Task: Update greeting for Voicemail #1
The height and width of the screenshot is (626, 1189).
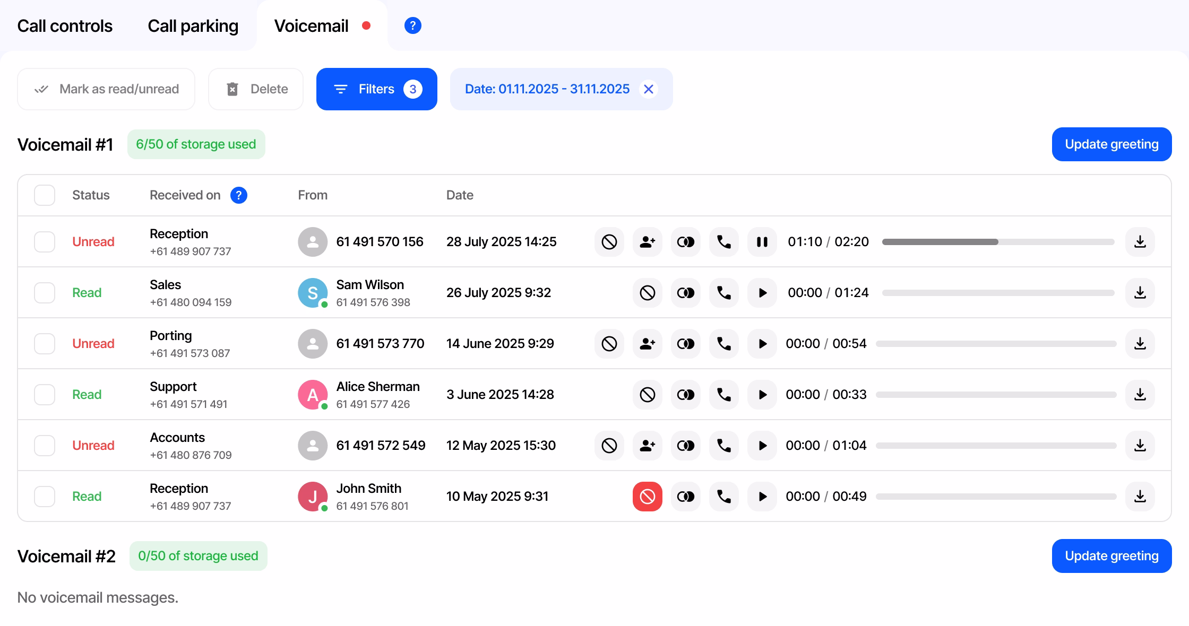Action: (1112, 144)
